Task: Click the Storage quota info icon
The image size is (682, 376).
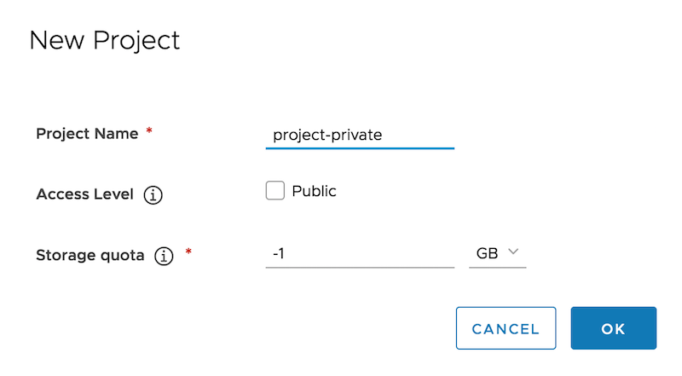Action: 164,255
